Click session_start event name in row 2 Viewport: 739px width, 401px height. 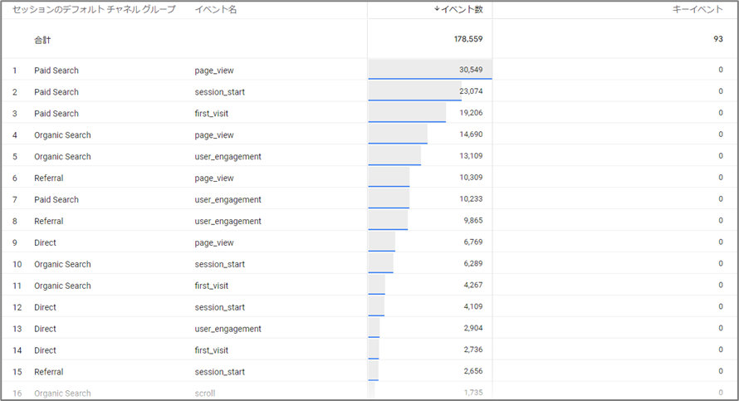[x=219, y=92]
